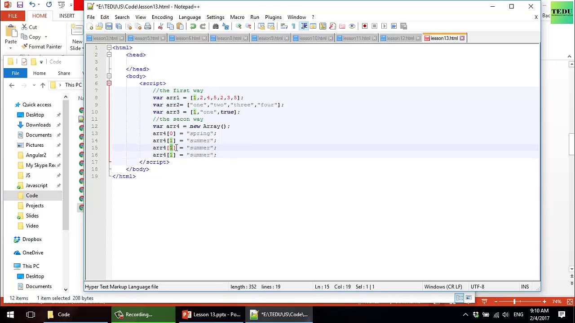
Task: Click the Redo toolbar icon
Action: pyautogui.click(x=203, y=26)
